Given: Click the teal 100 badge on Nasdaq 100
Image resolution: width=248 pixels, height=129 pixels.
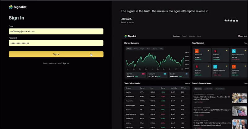Looking at the screenshot, I should coord(165,74).
